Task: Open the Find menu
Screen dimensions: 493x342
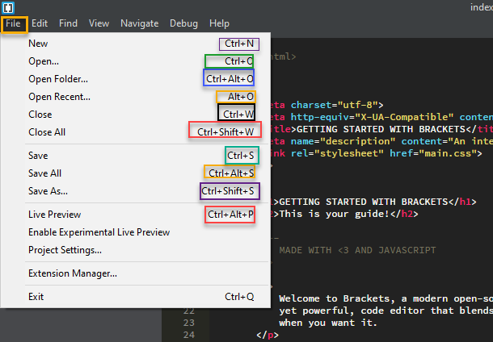Action: (x=68, y=23)
